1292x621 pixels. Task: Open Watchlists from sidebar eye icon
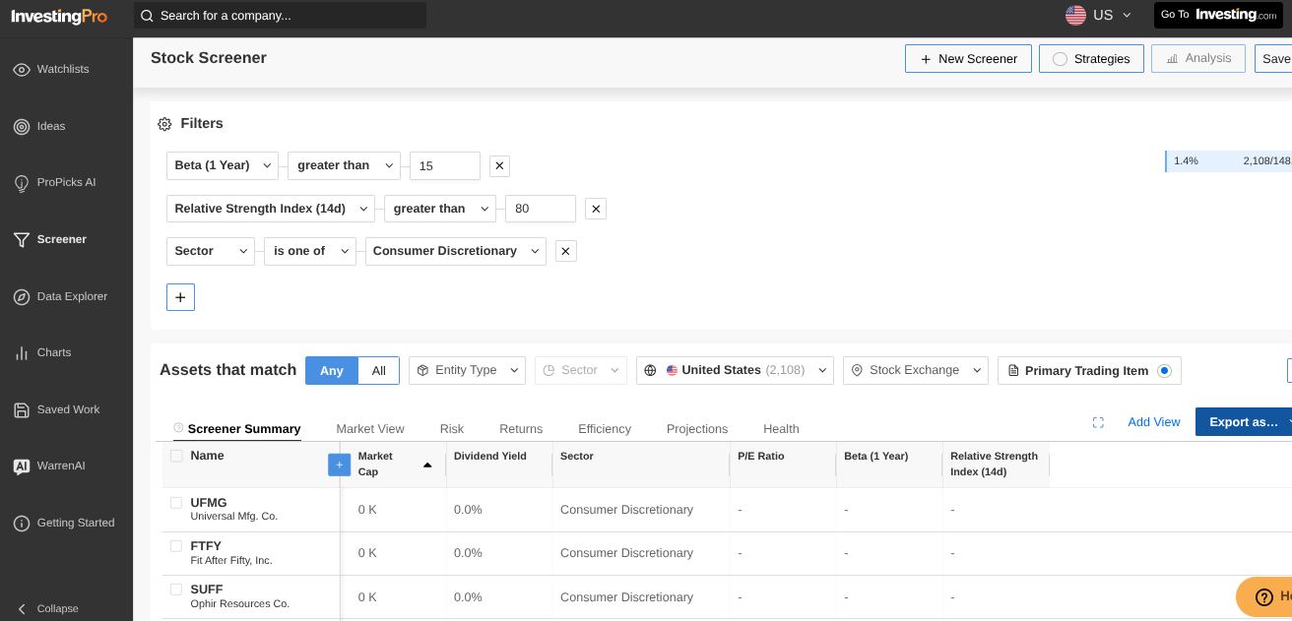coord(21,70)
